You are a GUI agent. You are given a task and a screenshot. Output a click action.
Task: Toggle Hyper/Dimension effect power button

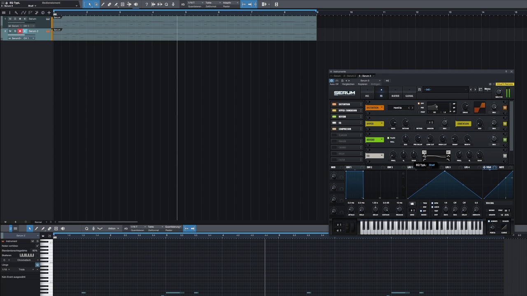(505, 124)
